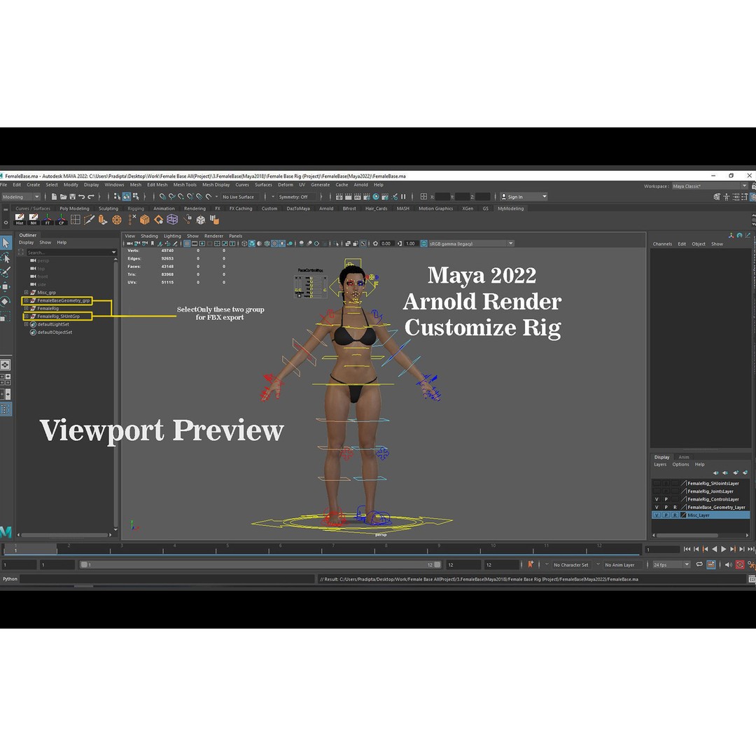Image resolution: width=756 pixels, height=756 pixels.
Task: Toggle R display type of Misc_Layer
Action: tap(675, 515)
